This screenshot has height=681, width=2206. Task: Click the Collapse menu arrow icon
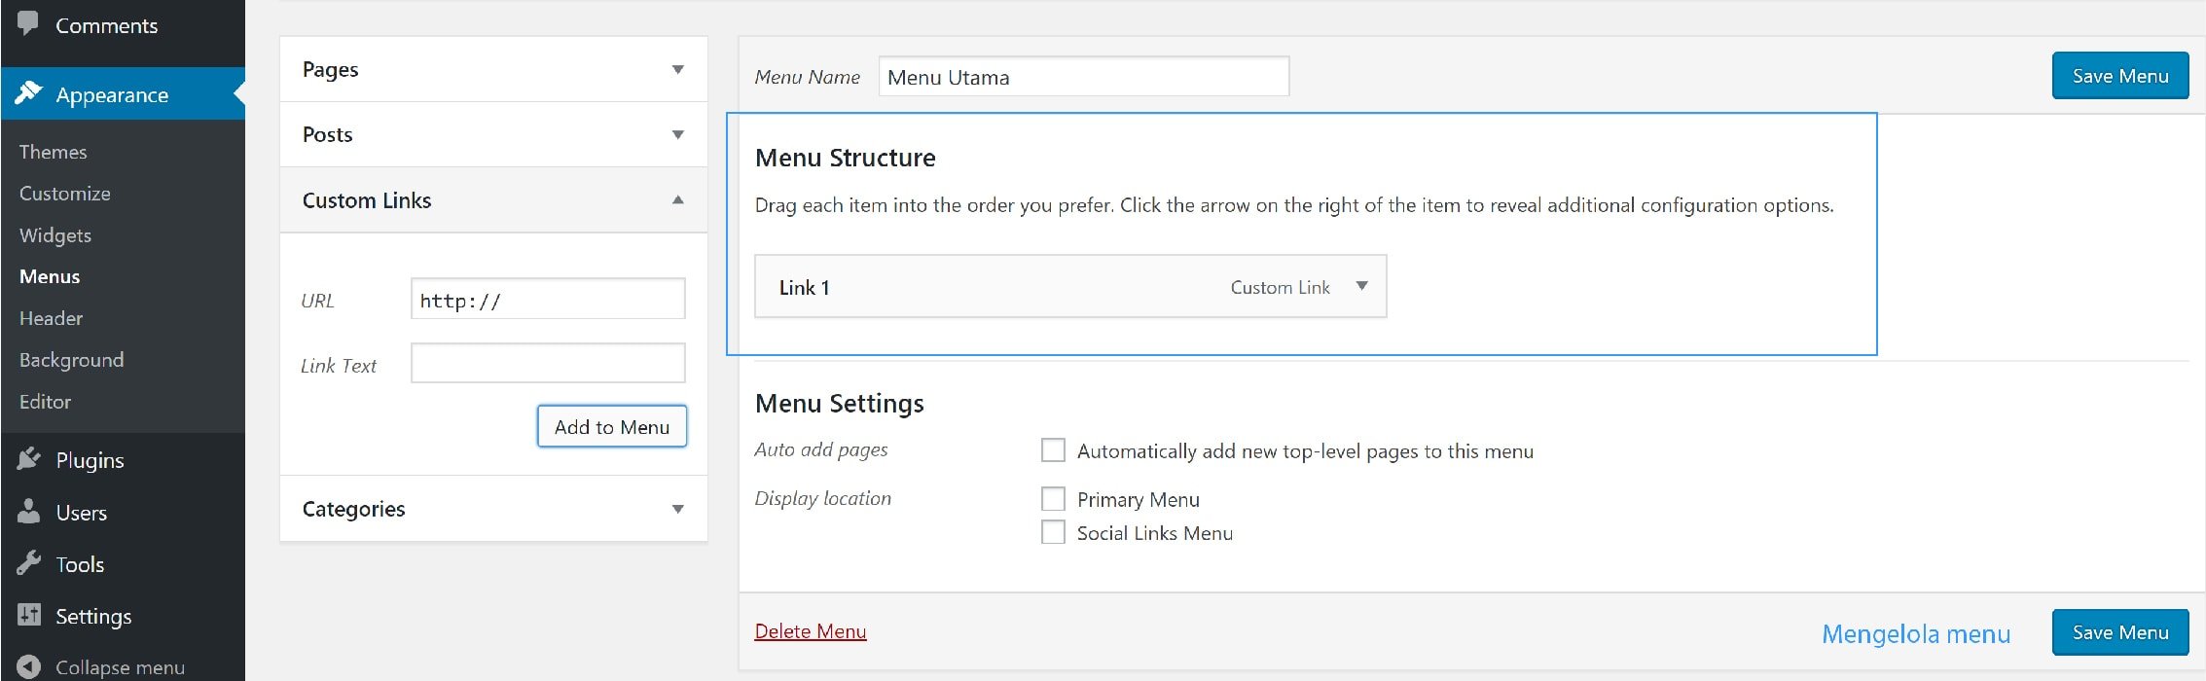pyautogui.click(x=29, y=666)
